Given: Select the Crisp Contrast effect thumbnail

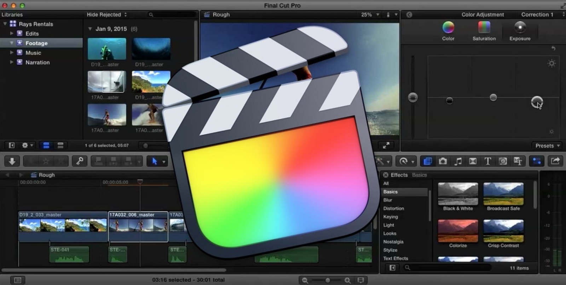Looking at the screenshot, I should [503, 231].
